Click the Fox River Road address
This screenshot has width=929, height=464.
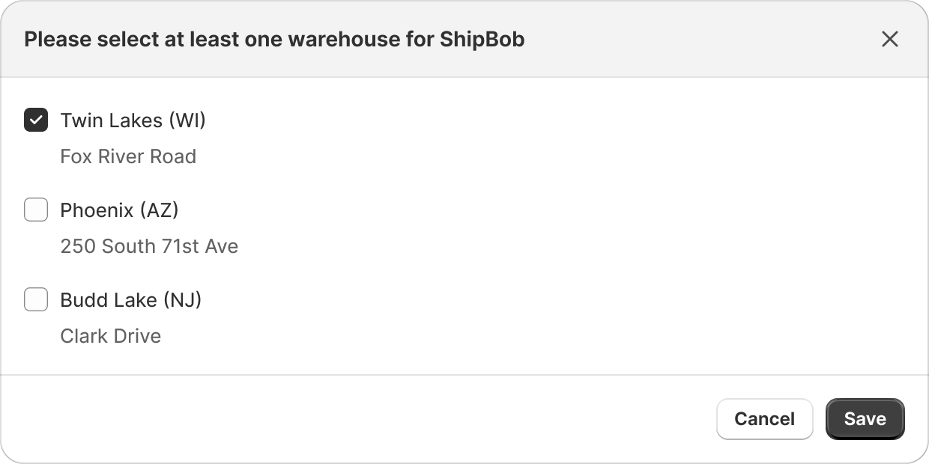click(128, 156)
